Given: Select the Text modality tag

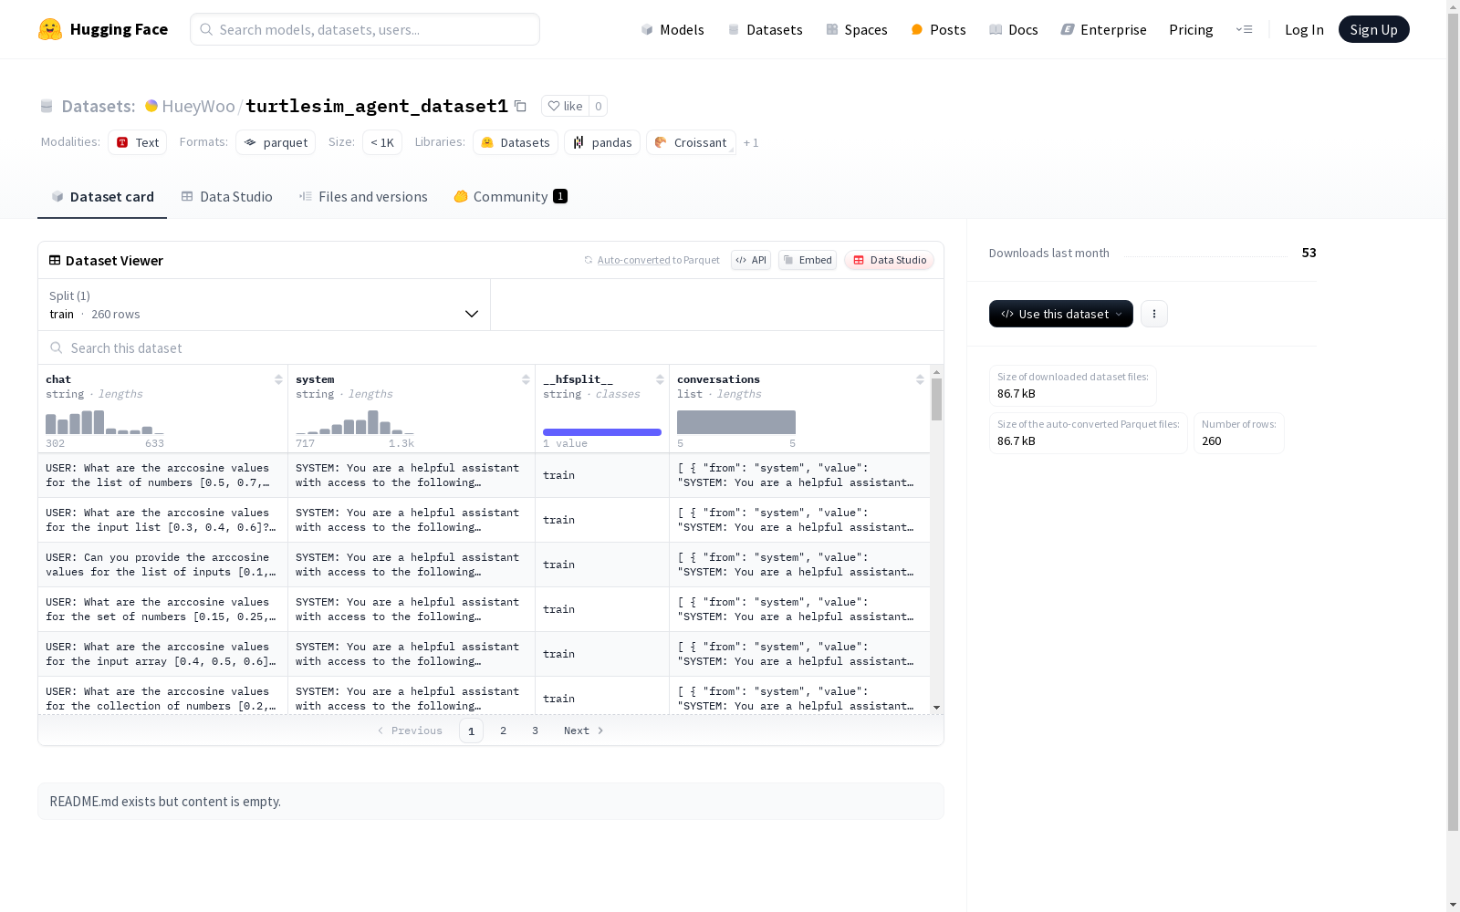Looking at the screenshot, I should tap(137, 142).
